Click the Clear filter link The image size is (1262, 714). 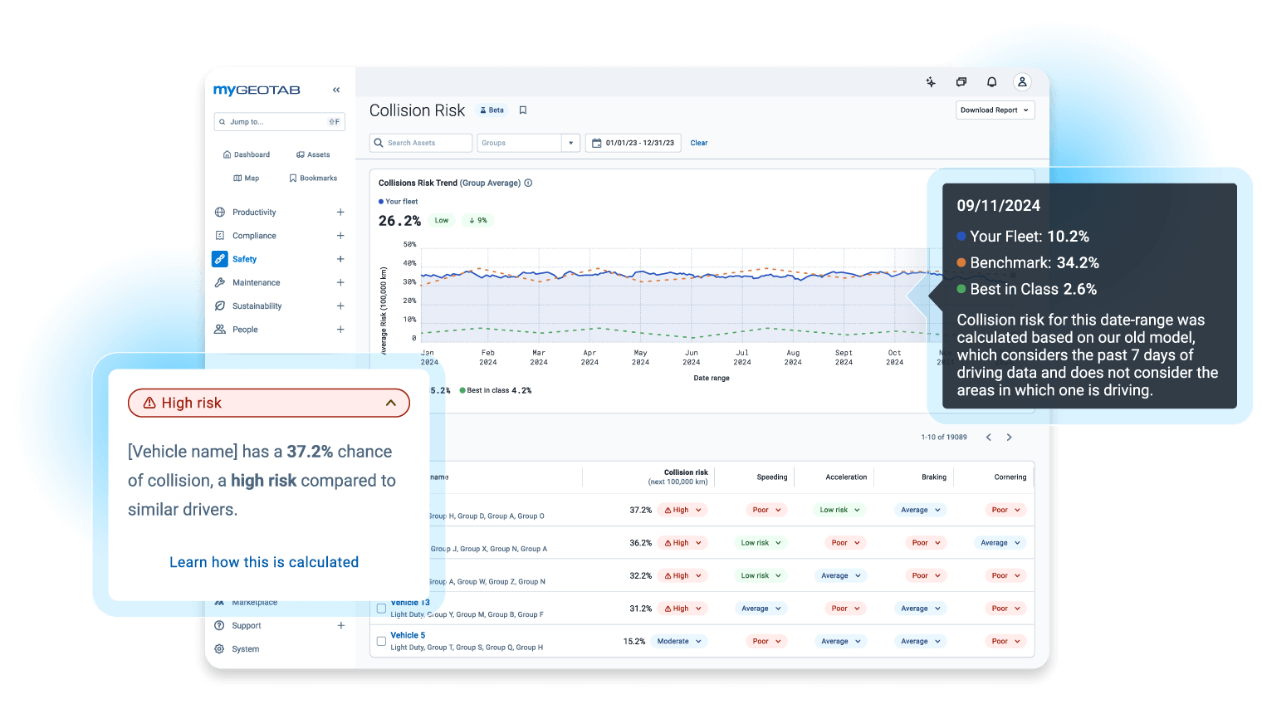[x=699, y=143]
